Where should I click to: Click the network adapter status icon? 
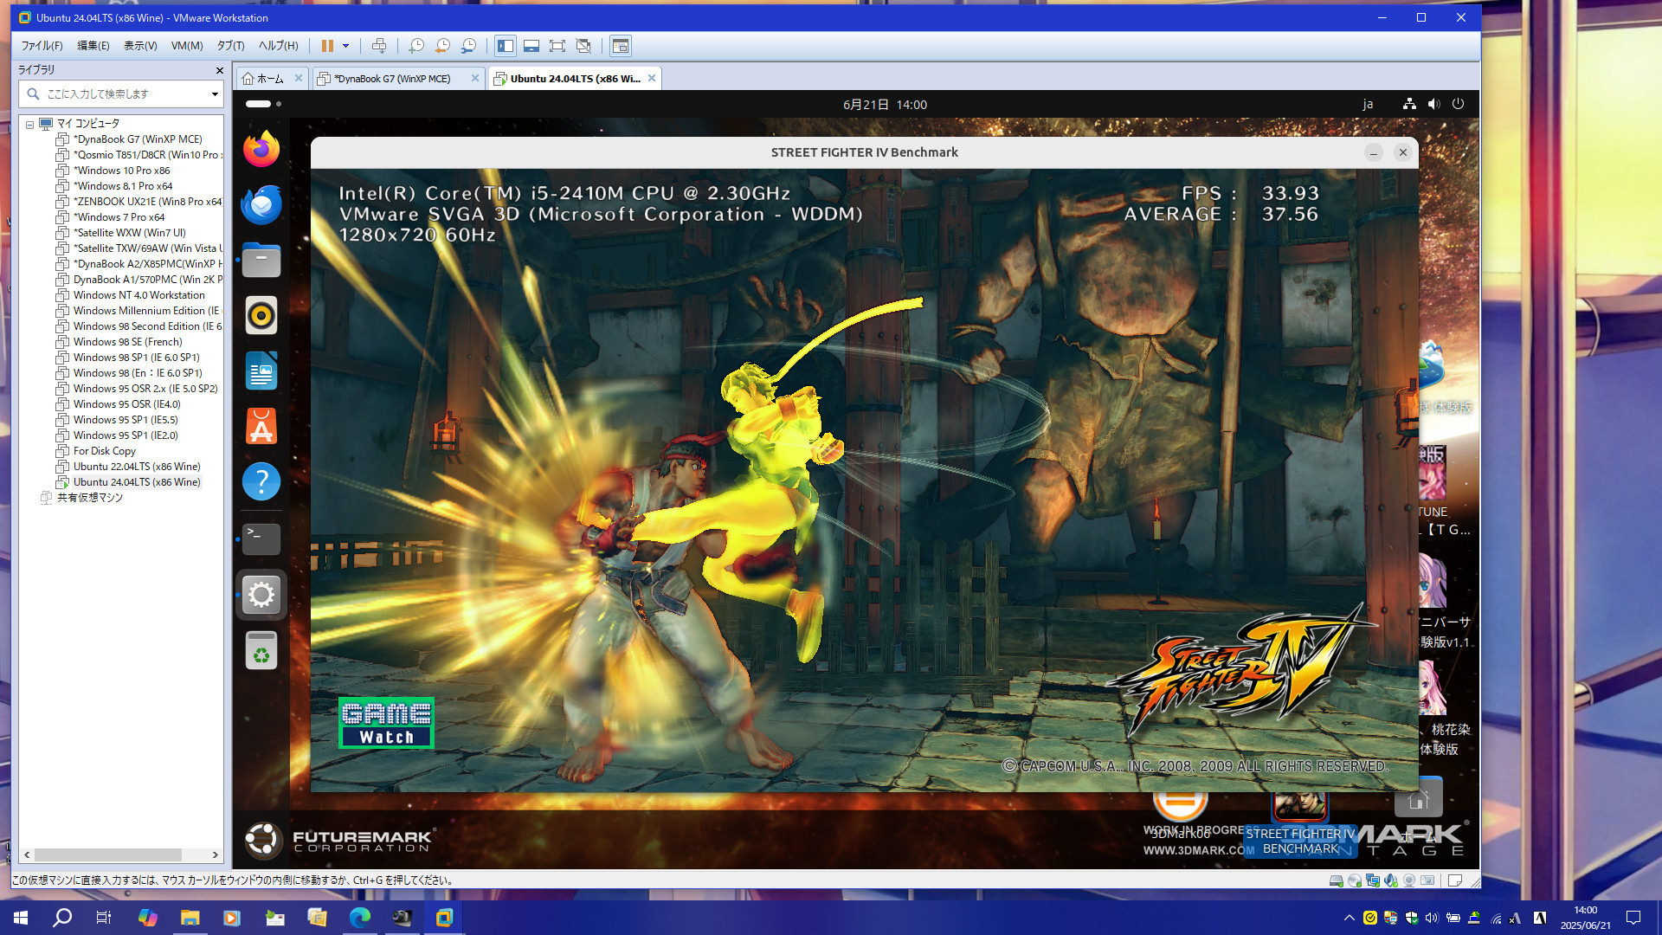tap(1372, 880)
